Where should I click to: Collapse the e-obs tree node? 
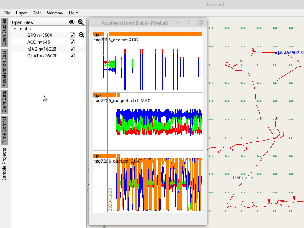pyautogui.click(x=14, y=28)
